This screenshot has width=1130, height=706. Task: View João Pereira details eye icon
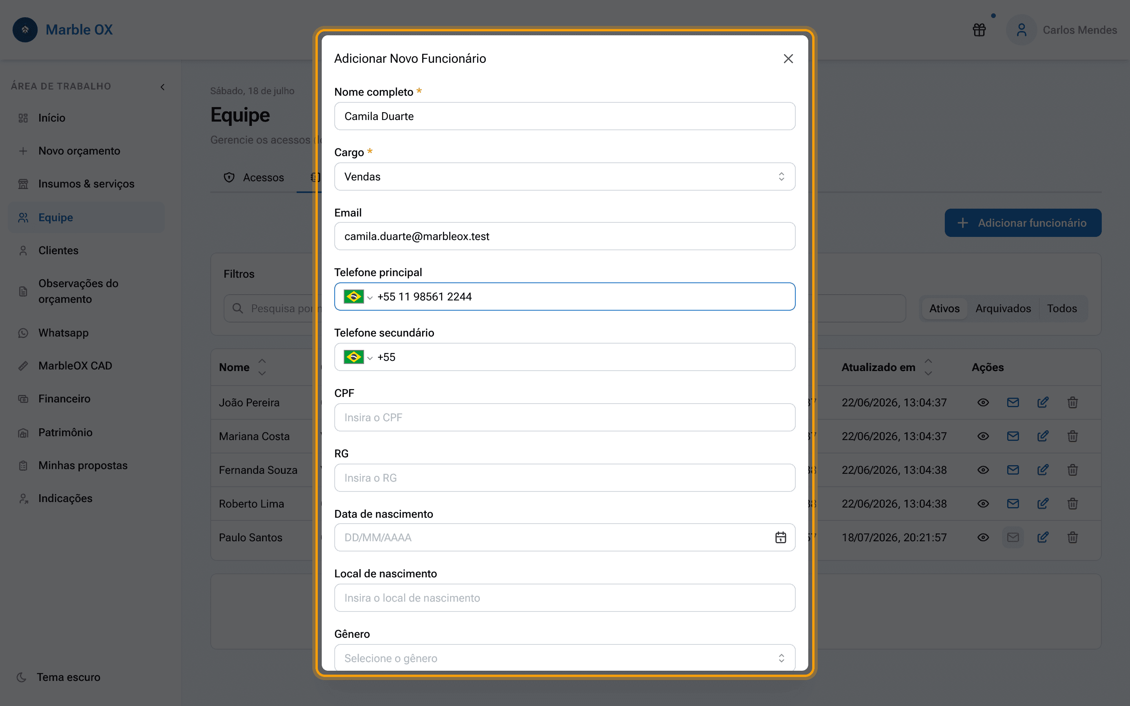click(x=983, y=402)
